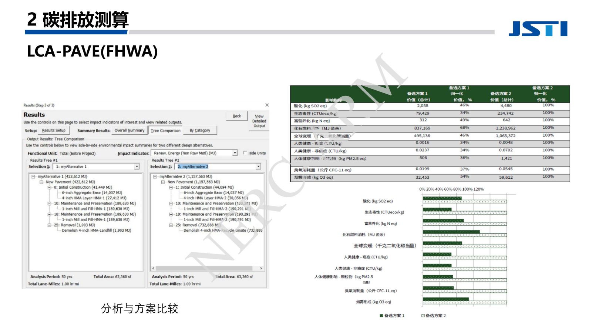Viewport: 592px width, 333px height.
Task: Click the value 234,742 in the table
Action: pos(506,113)
